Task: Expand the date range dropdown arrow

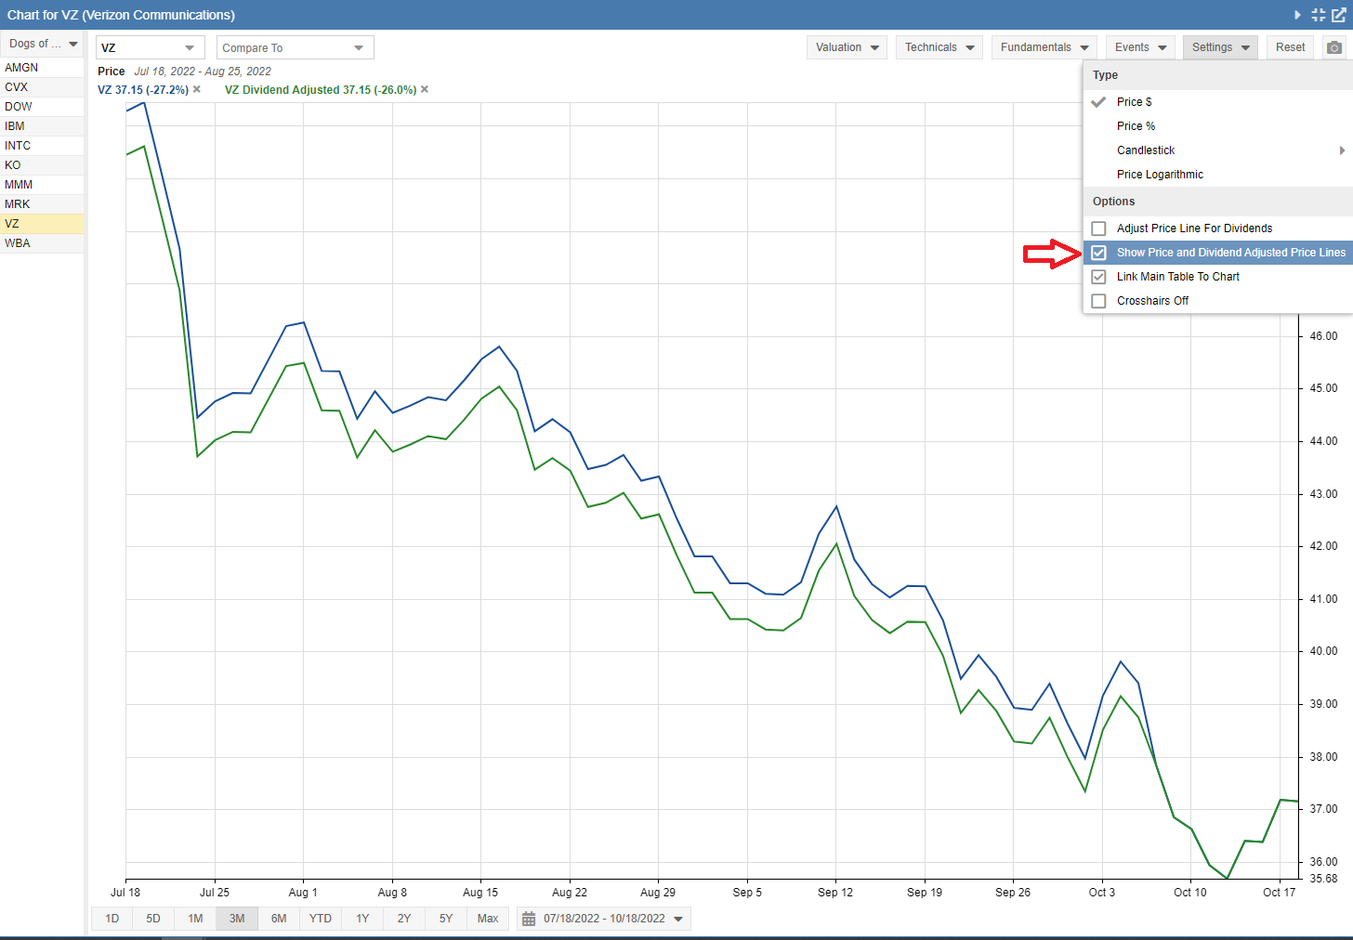Action: [x=678, y=920]
